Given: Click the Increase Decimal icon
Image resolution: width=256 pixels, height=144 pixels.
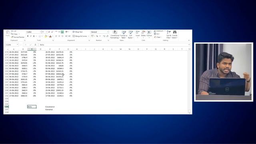Looking at the screenshot, I should [x=104, y=36].
